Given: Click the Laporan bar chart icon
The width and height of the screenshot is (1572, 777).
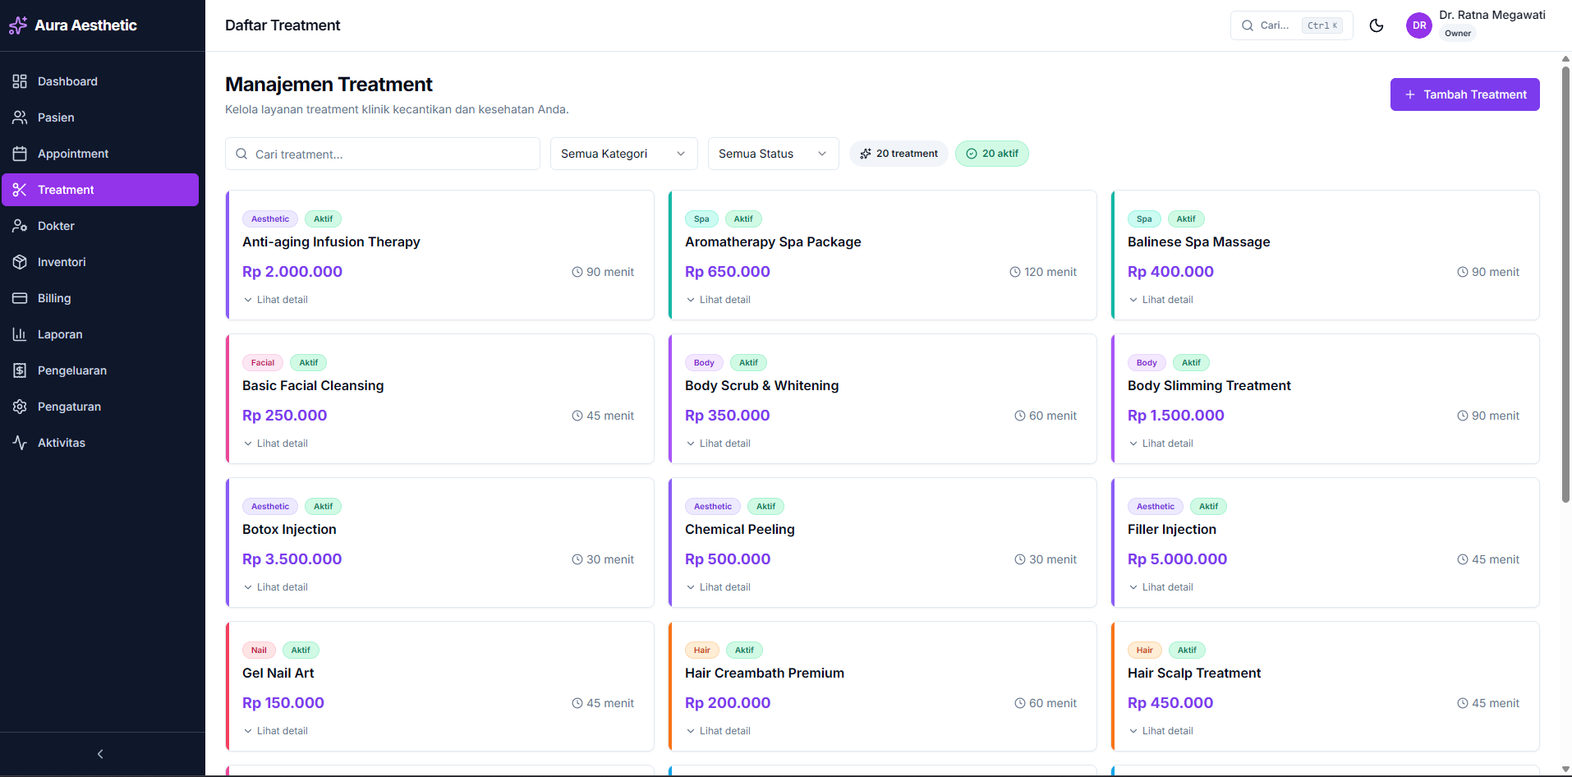Looking at the screenshot, I should (20, 334).
